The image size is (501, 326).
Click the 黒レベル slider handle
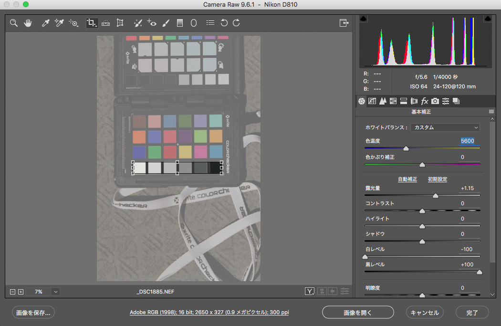pos(479,272)
